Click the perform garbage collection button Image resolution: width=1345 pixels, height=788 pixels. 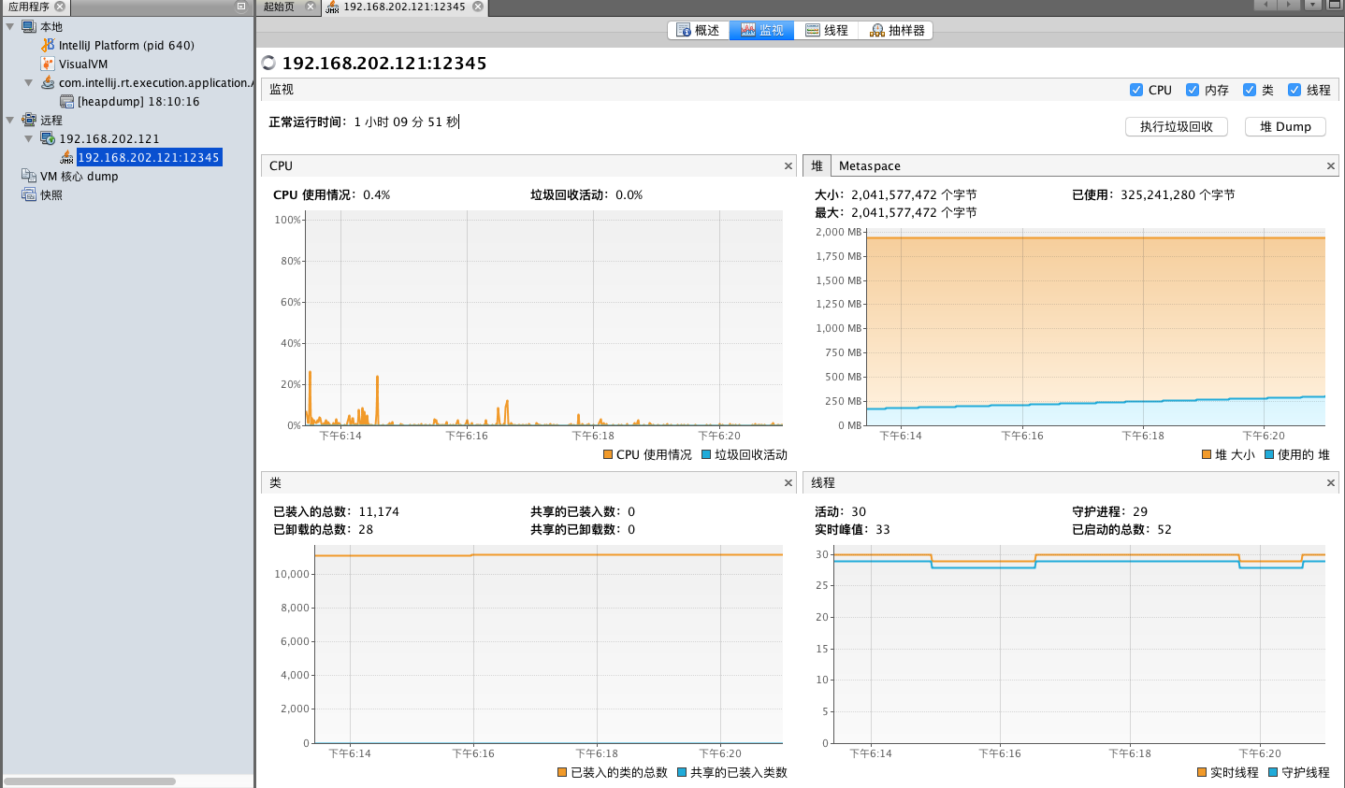tap(1176, 127)
